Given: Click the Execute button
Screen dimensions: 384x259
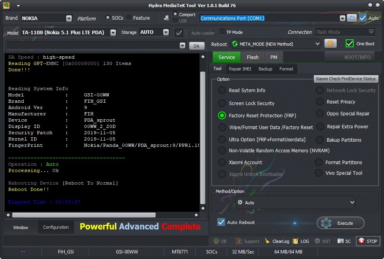Looking at the screenshot, I should click(x=340, y=223).
